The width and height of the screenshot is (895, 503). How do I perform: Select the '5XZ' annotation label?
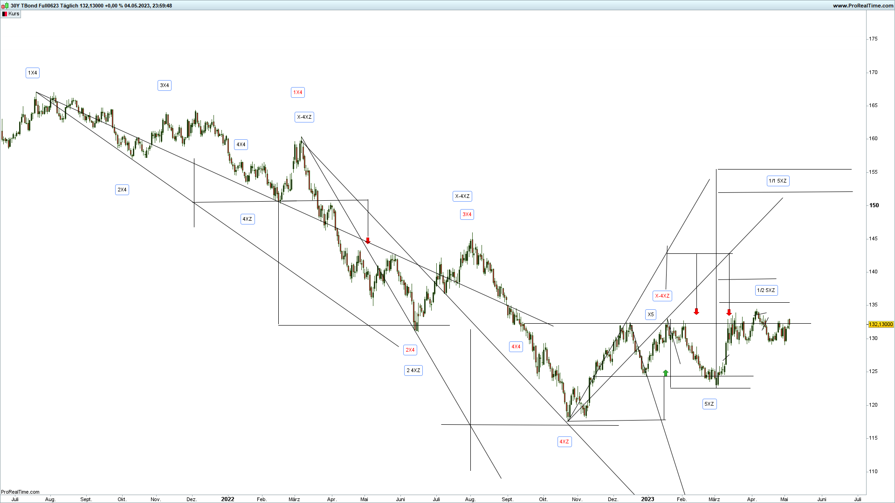(x=709, y=404)
